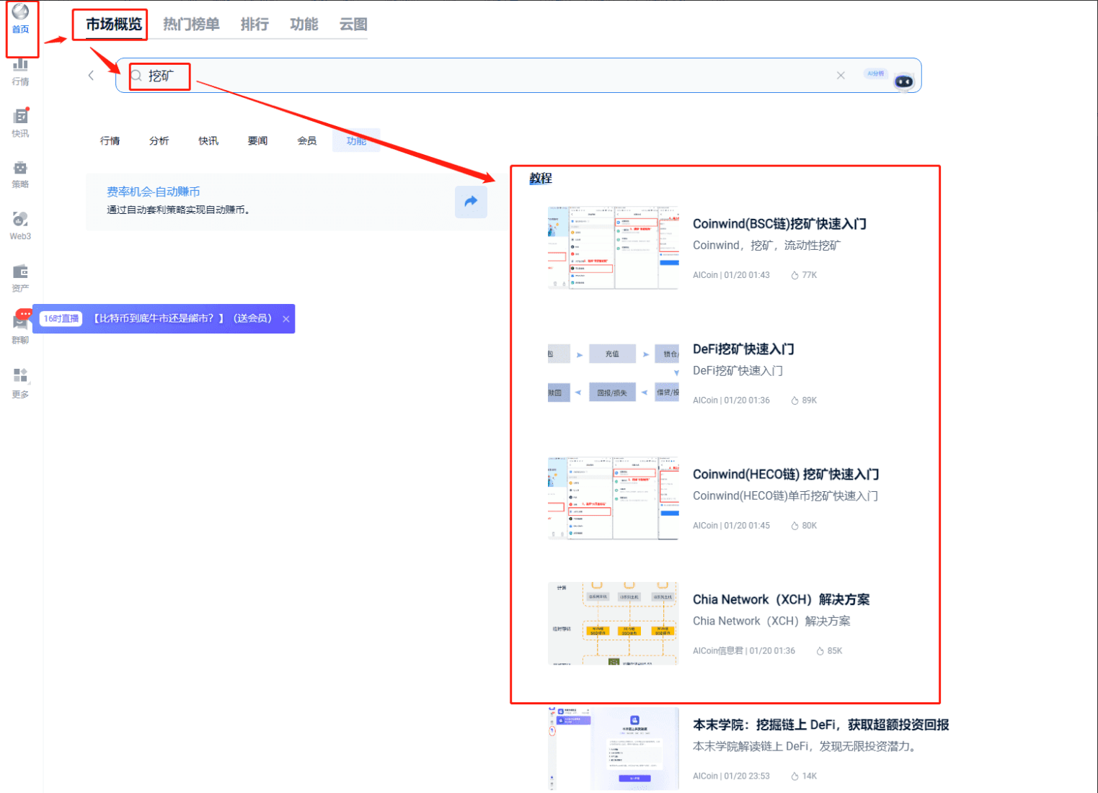Click the DeFi挖矿 flowchart thumbnail
Image resolution: width=1098 pixels, height=793 pixels.
(614, 372)
